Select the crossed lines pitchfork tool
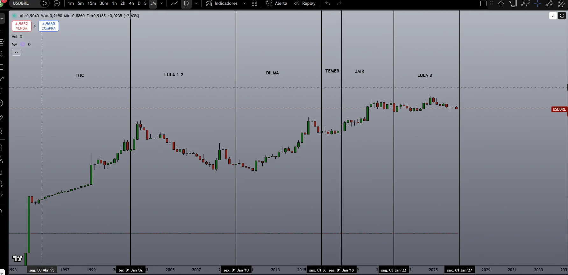568x275 pixels. click(562, 3)
